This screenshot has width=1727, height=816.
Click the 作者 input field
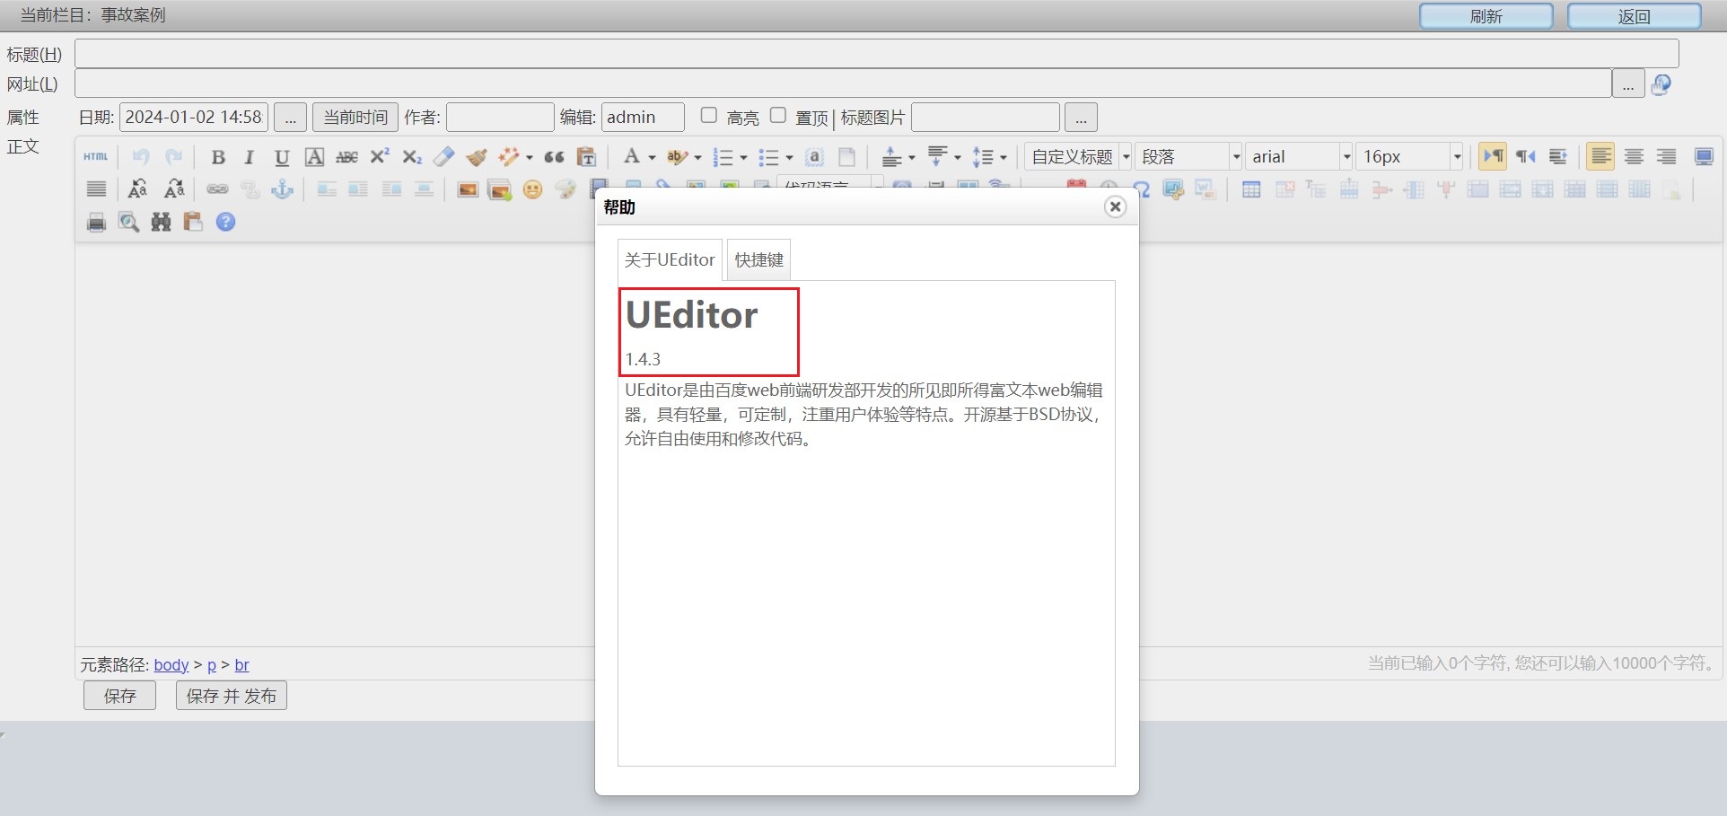tap(500, 118)
